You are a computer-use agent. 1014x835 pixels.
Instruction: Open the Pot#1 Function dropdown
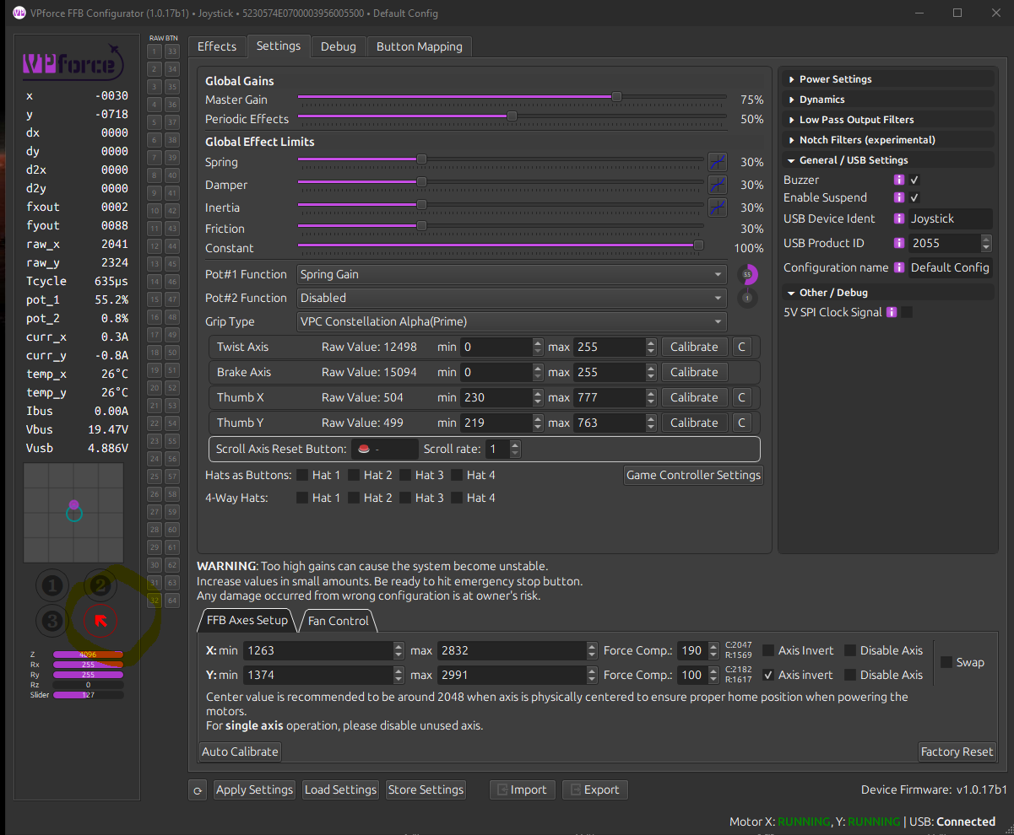(512, 274)
